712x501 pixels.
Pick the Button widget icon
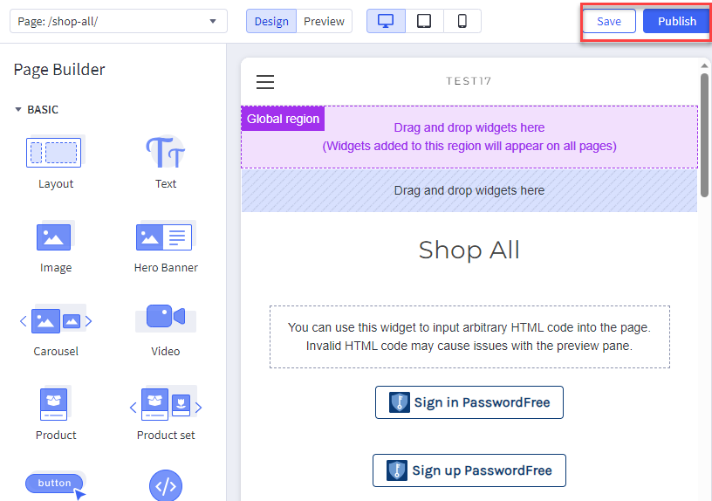(x=56, y=484)
